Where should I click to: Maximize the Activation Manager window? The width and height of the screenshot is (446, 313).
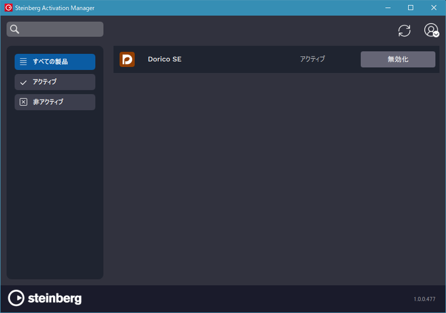pyautogui.click(x=410, y=8)
